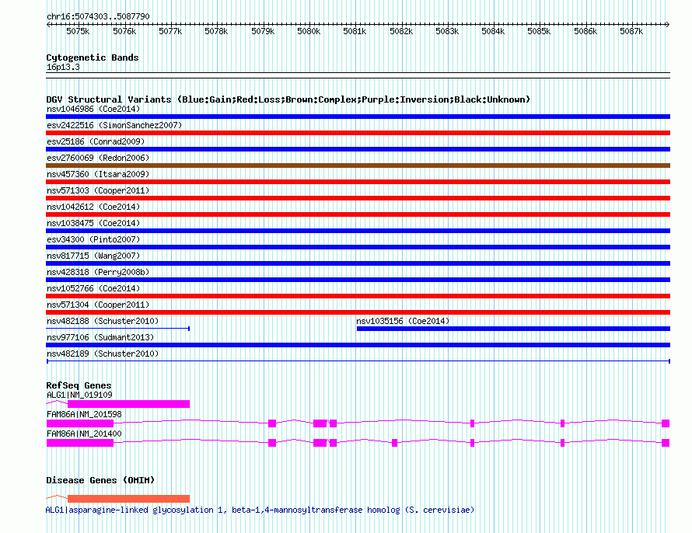Click nsv1042612 (Coe2014) red bar

[358, 214]
